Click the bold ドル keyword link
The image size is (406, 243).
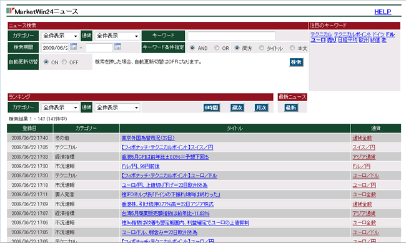point(390,34)
